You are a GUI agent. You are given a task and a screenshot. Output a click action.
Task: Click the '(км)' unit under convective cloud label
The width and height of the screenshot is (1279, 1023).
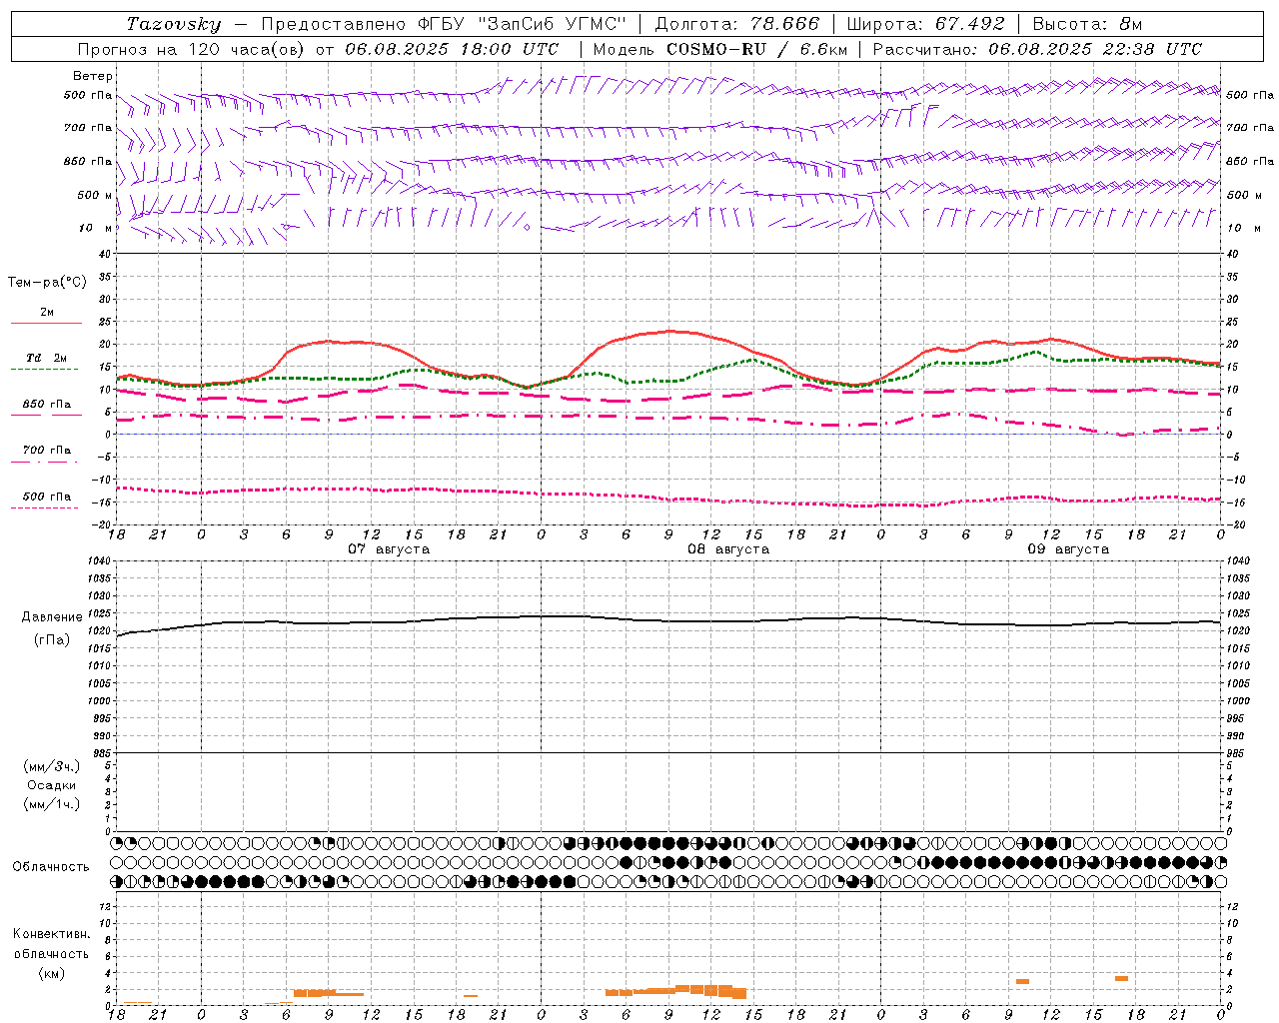(x=51, y=973)
